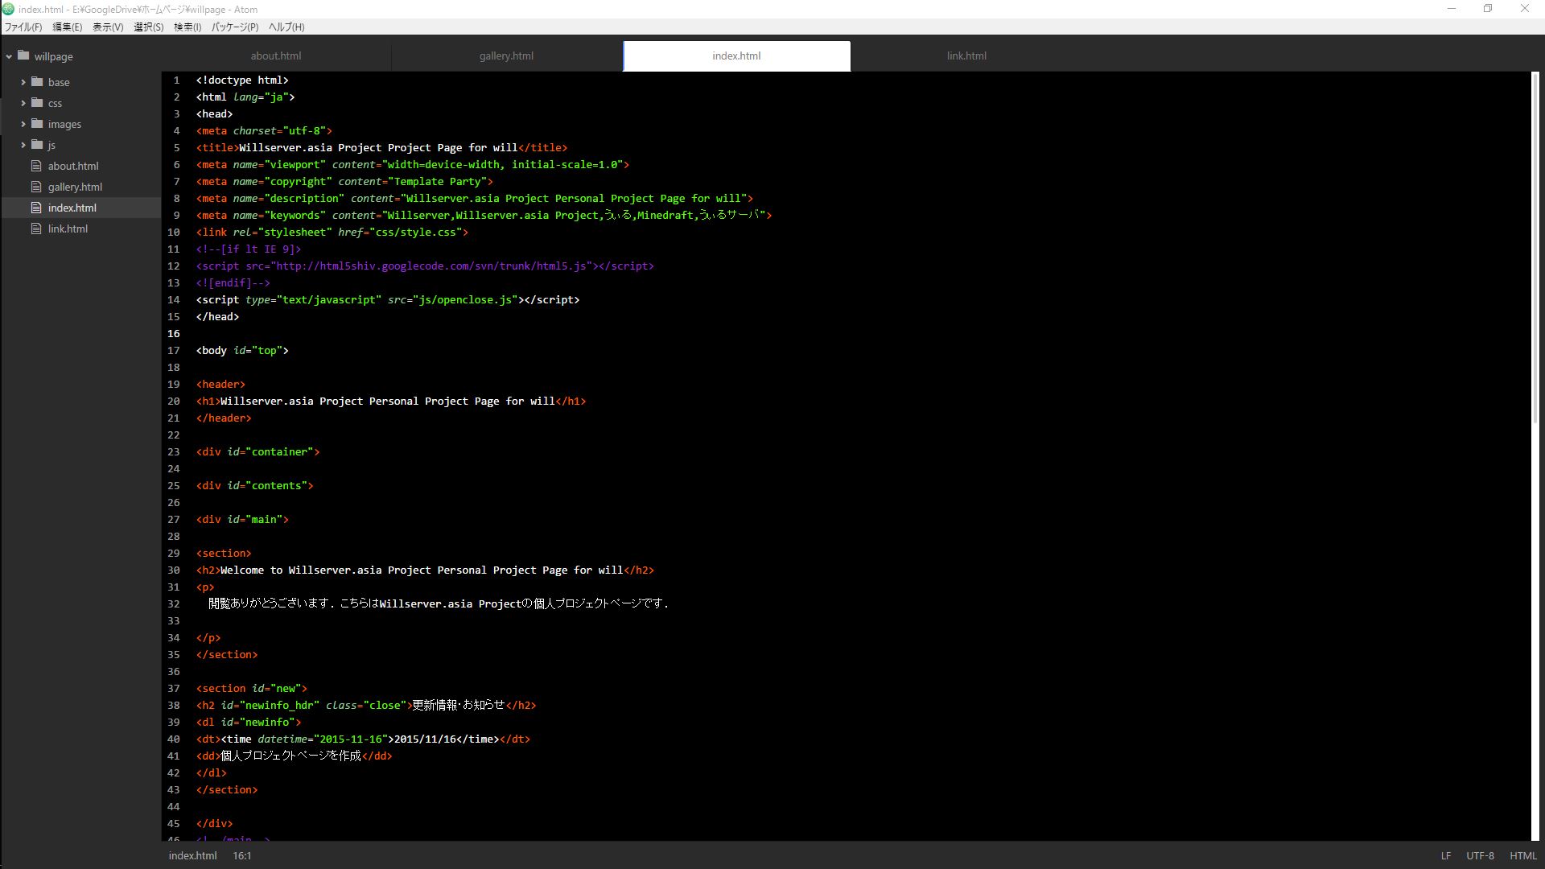The height and width of the screenshot is (869, 1545).
Task: Place cursor on the <!doctype html> line
Action: [242, 80]
